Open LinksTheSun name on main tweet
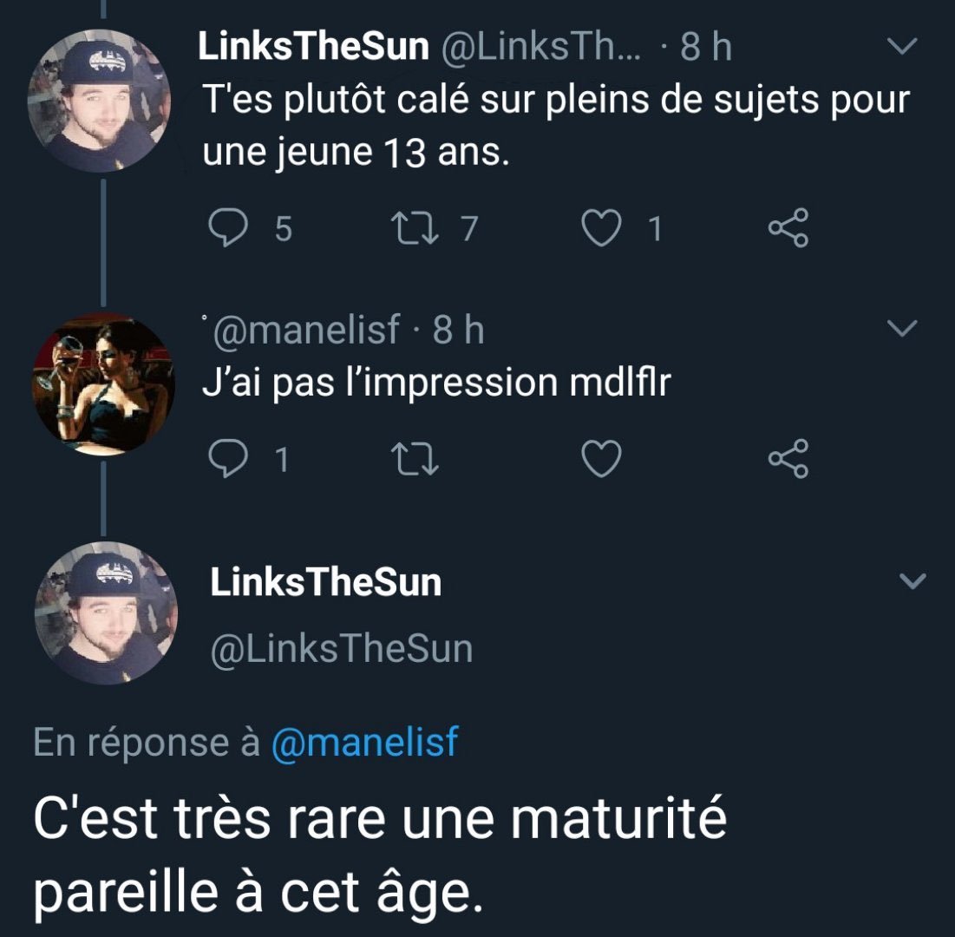Screen dimensions: 955x937 325,582
